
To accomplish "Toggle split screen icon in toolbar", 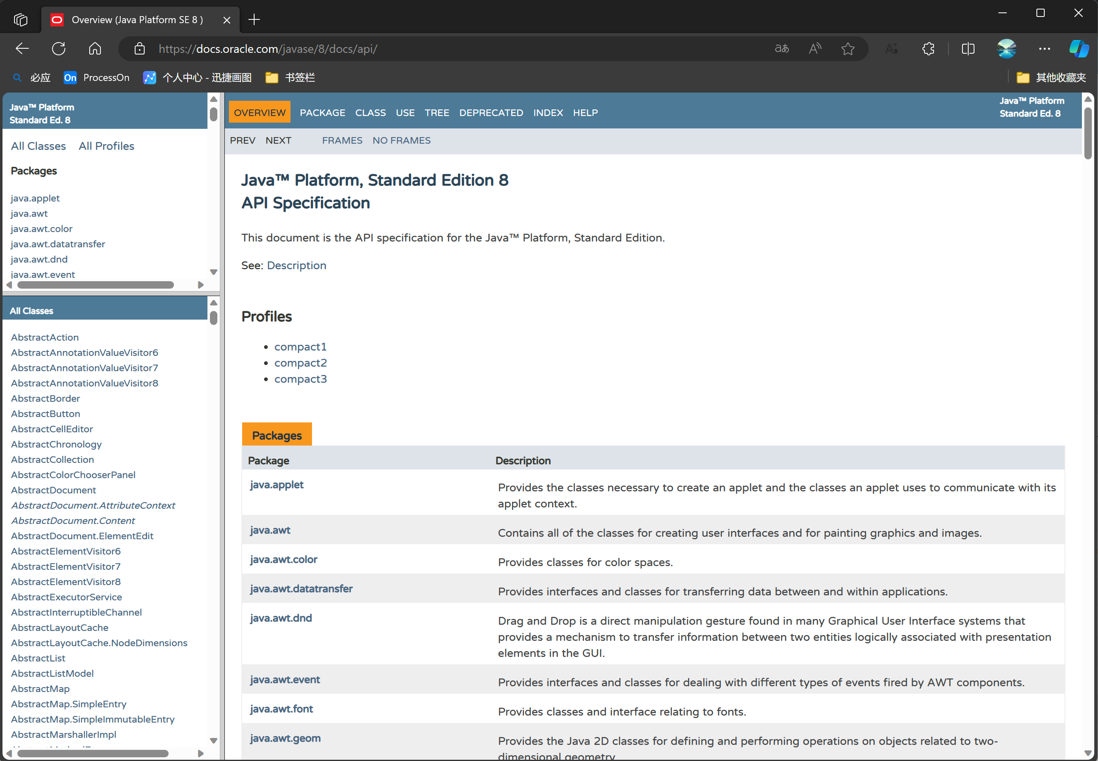I will (x=968, y=49).
